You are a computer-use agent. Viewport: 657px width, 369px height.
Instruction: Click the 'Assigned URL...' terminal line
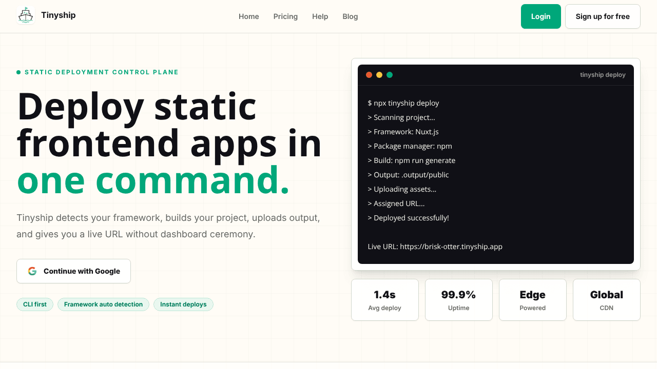[396, 203]
